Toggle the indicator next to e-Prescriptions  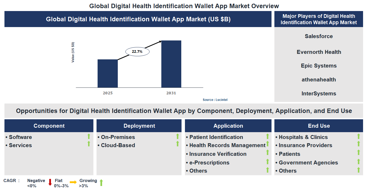point(267,161)
